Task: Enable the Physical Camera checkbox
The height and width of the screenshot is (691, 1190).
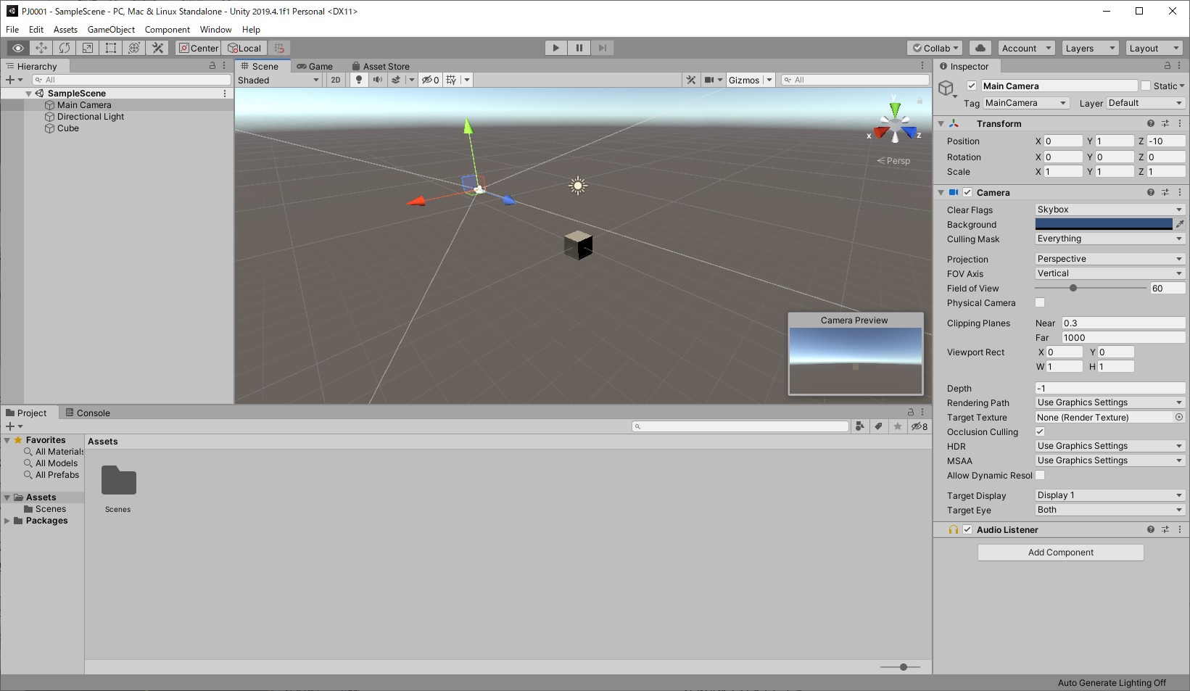Action: click(x=1040, y=302)
